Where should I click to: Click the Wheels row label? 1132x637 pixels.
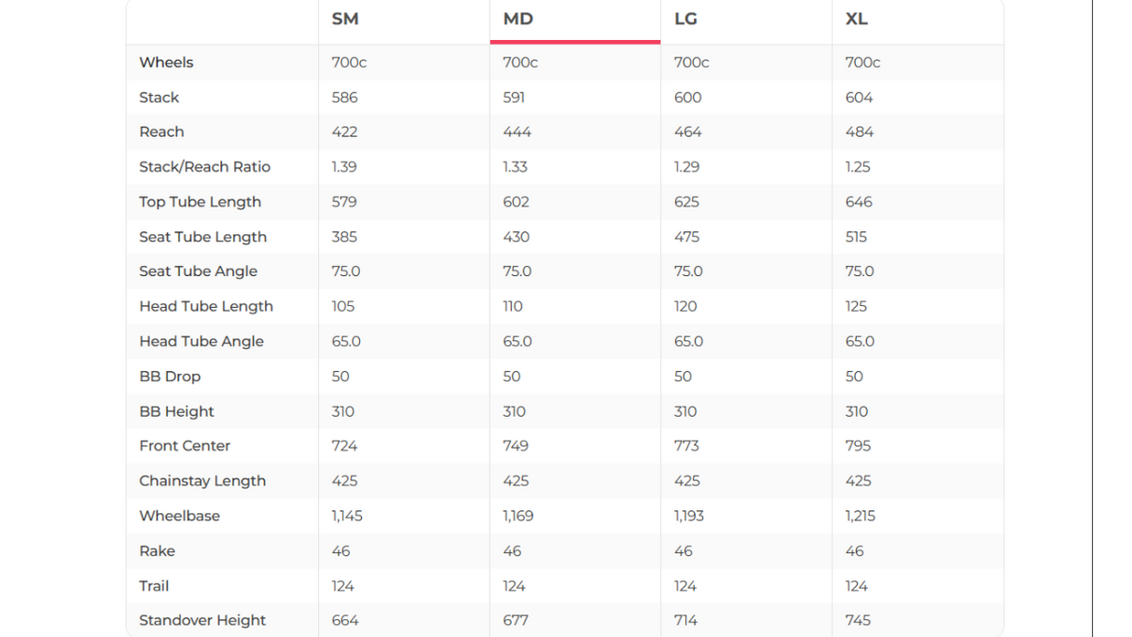[166, 62]
